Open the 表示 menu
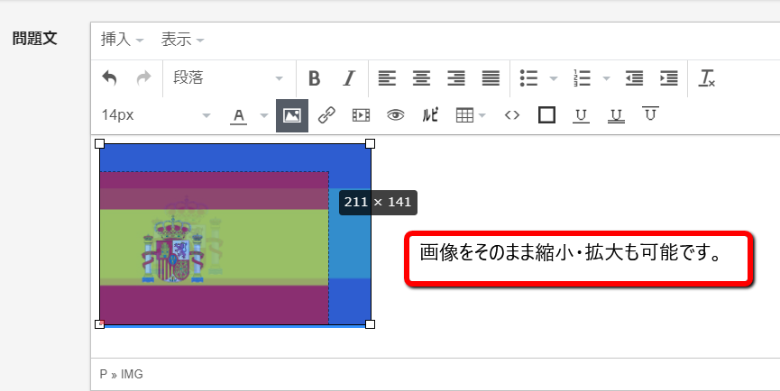 click(182, 40)
